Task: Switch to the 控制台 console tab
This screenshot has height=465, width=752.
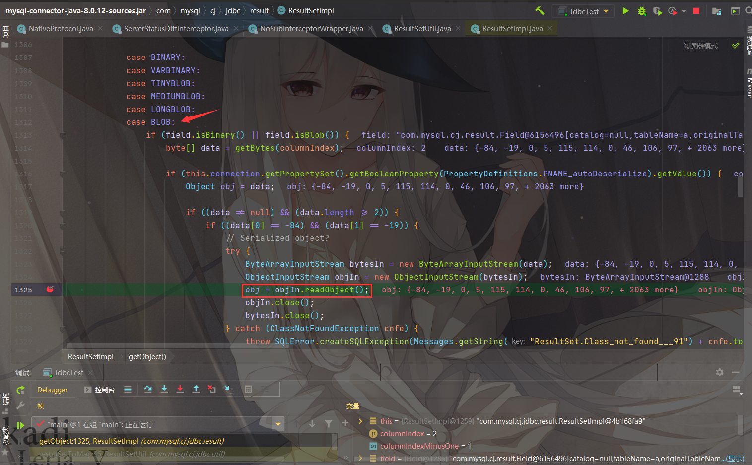Action: coord(99,390)
